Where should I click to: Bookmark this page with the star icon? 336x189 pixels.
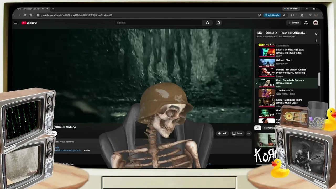pyautogui.click(x=284, y=15)
